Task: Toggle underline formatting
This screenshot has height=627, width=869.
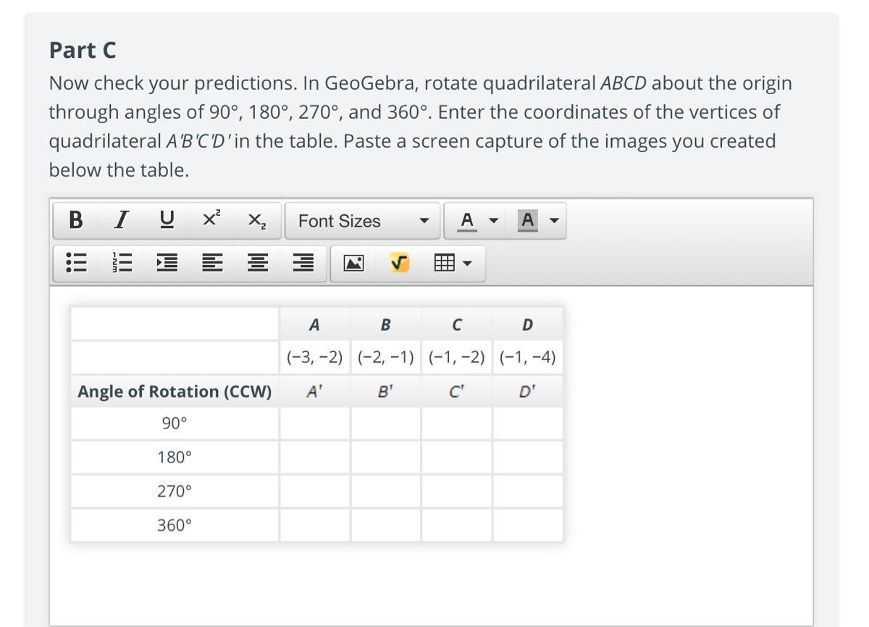Action: click(x=167, y=220)
